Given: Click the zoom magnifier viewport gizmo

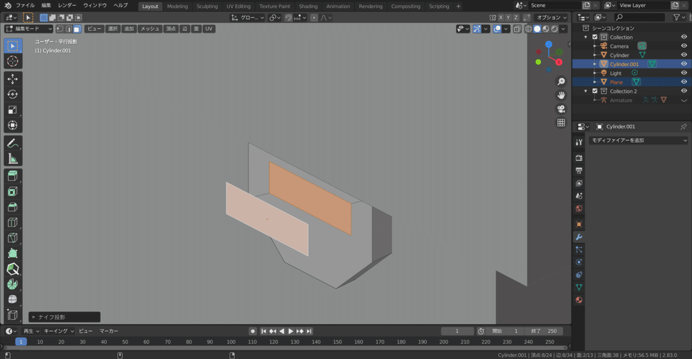Looking at the screenshot, I should click(561, 82).
